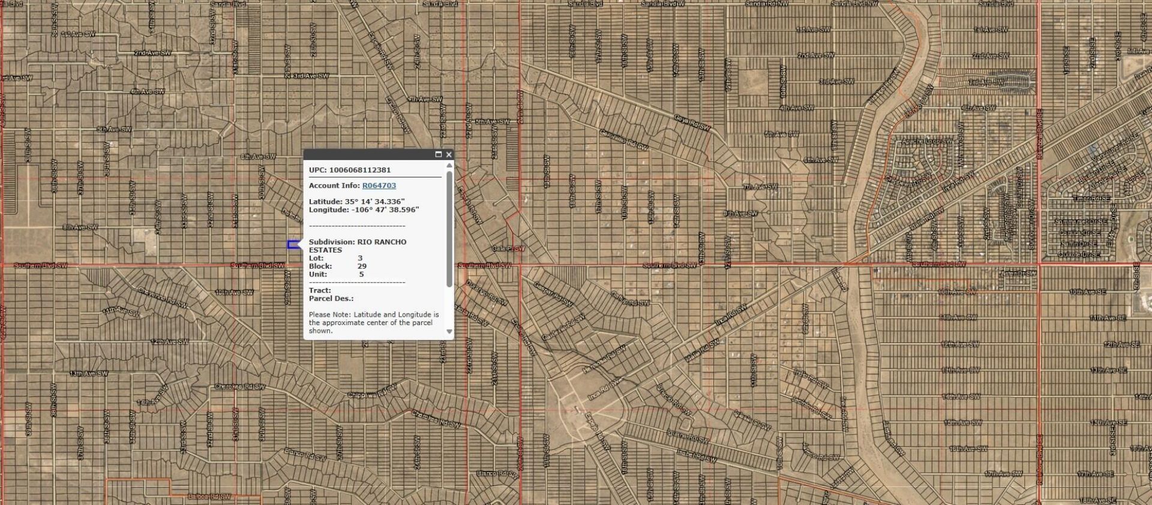Click the popup scroll up arrow
The height and width of the screenshot is (505, 1152).
pos(449,166)
